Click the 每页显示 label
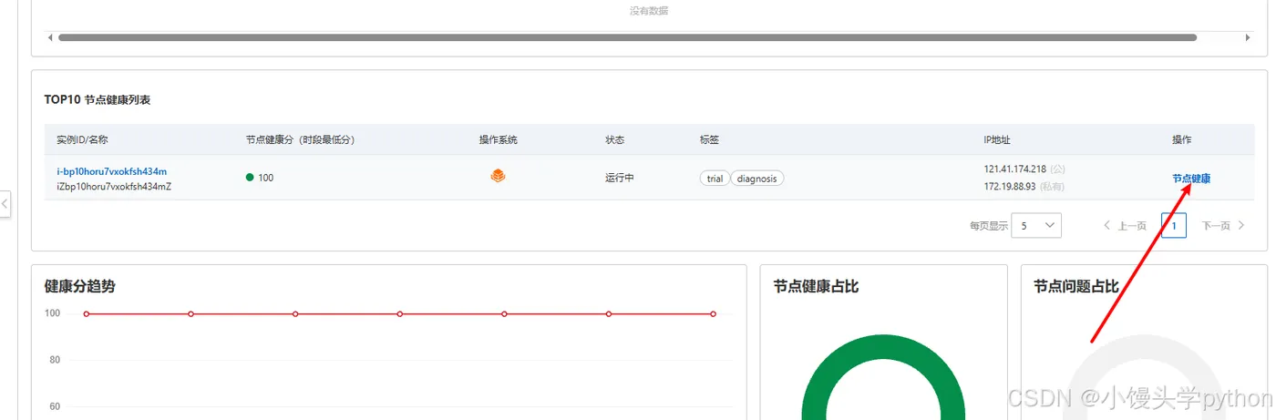The height and width of the screenshot is (420, 1276). 989,226
